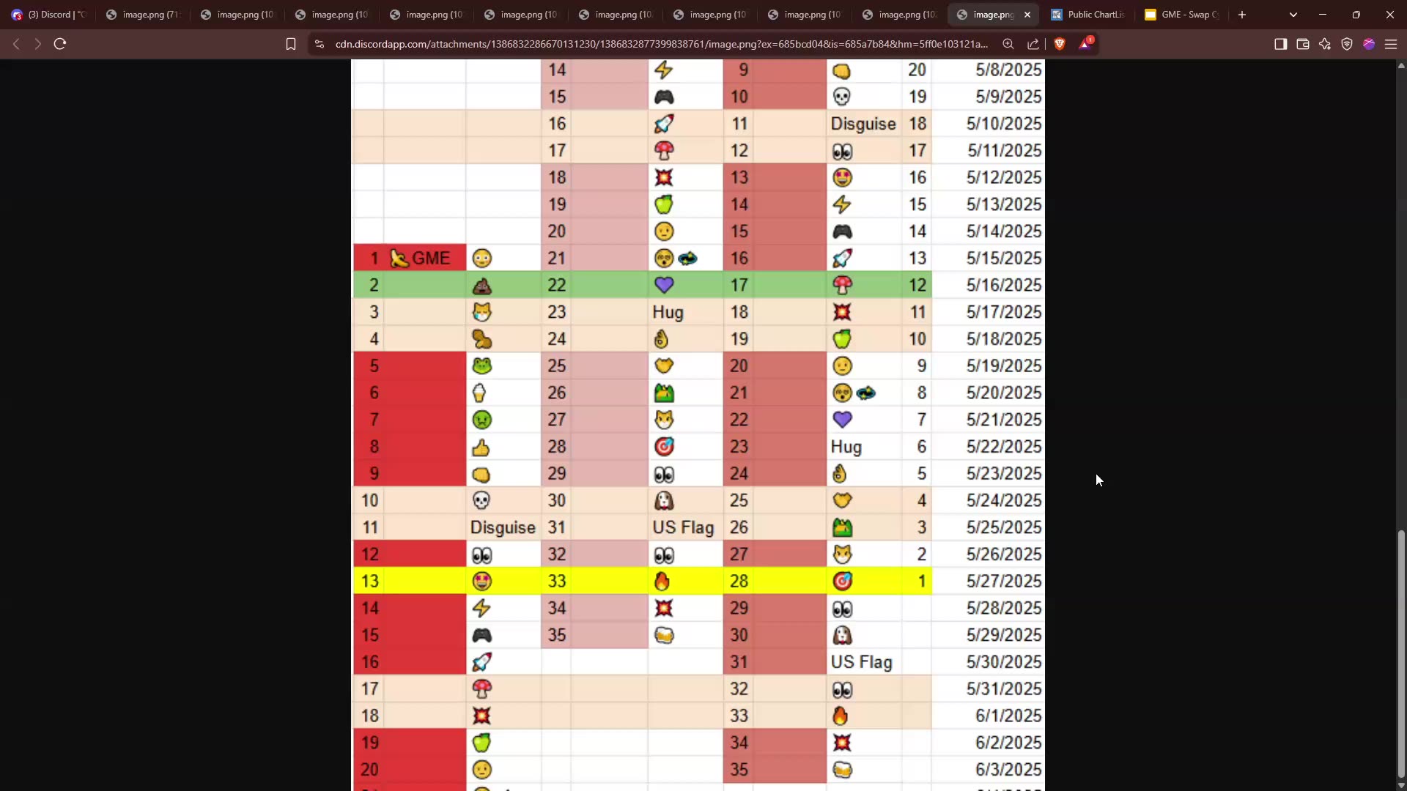This screenshot has height=791, width=1407.
Task: Click the share page icon
Action: tap(1033, 44)
